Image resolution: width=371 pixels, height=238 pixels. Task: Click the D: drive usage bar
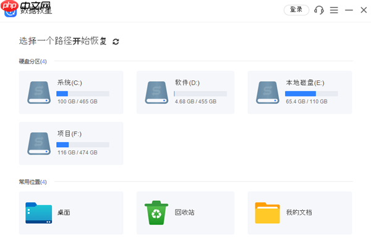point(200,94)
